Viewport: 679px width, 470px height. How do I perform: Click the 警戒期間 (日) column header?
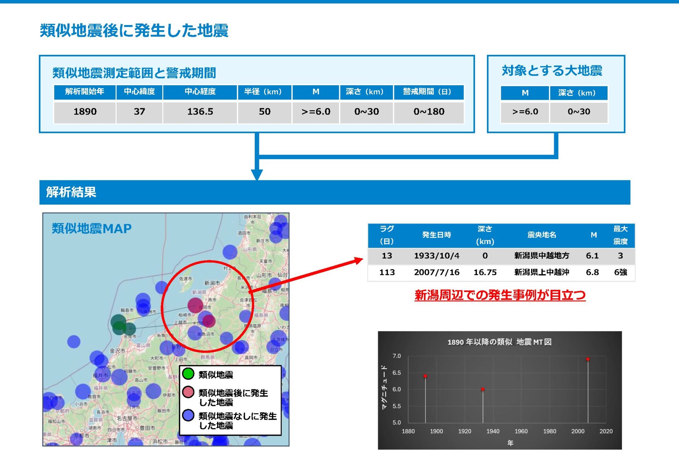[x=429, y=92]
